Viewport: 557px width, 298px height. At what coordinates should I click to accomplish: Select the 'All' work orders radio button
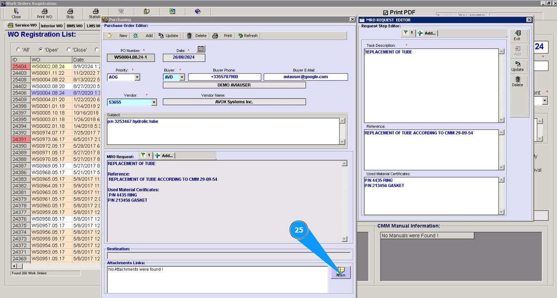pos(18,50)
